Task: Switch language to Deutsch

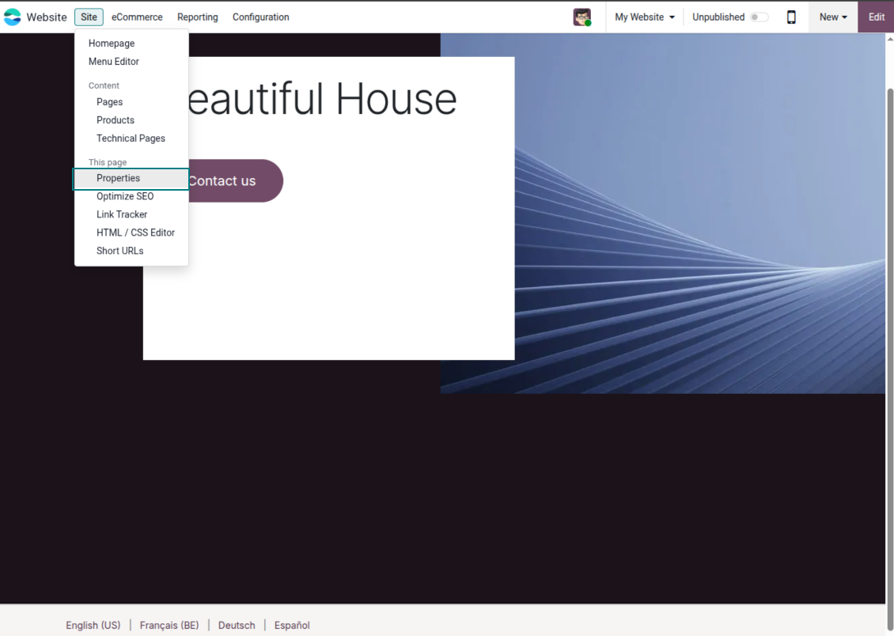Action: pos(237,625)
